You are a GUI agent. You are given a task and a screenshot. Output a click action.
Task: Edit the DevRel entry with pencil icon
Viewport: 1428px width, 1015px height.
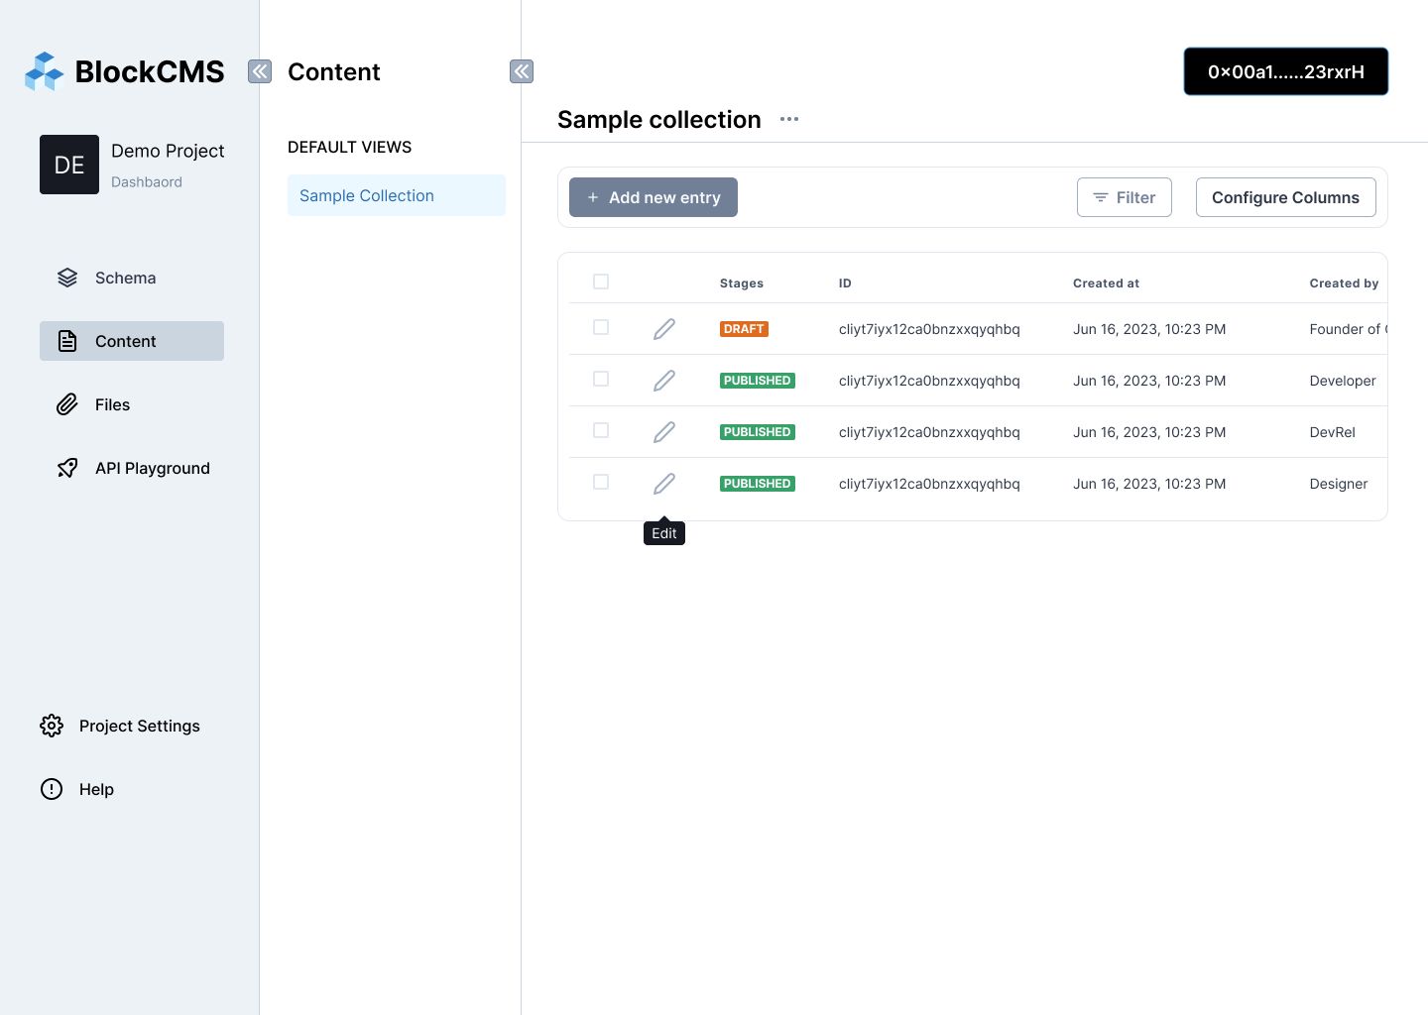click(x=664, y=432)
